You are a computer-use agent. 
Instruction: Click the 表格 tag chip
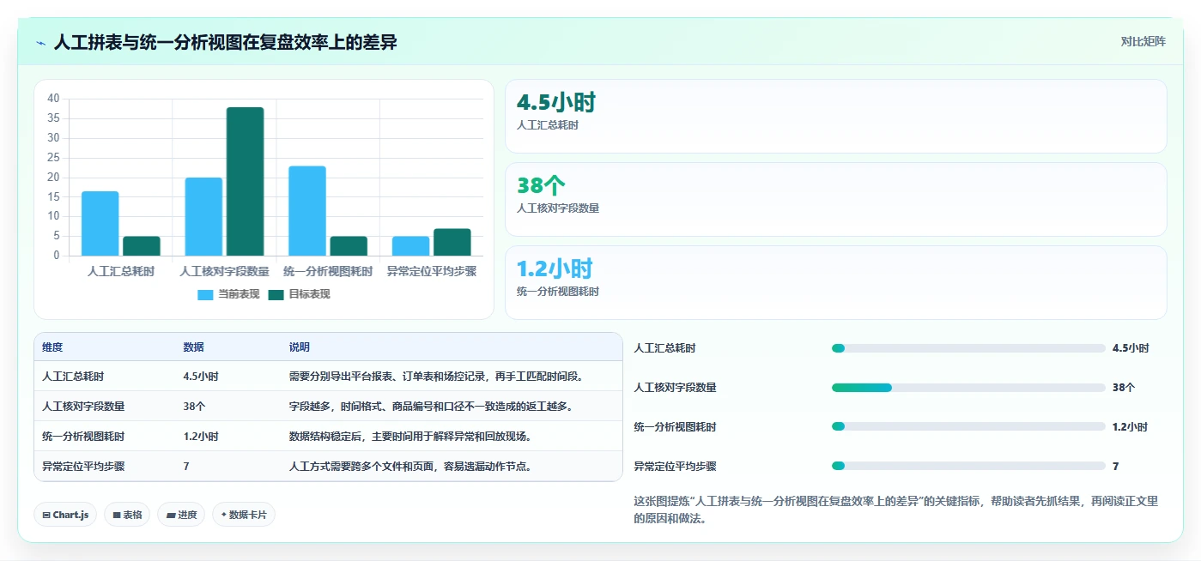127,515
